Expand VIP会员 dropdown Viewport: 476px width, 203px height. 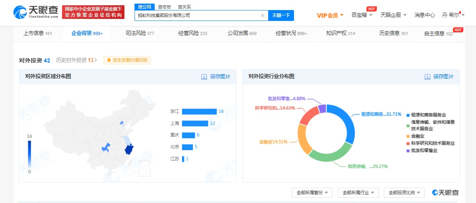[330, 15]
